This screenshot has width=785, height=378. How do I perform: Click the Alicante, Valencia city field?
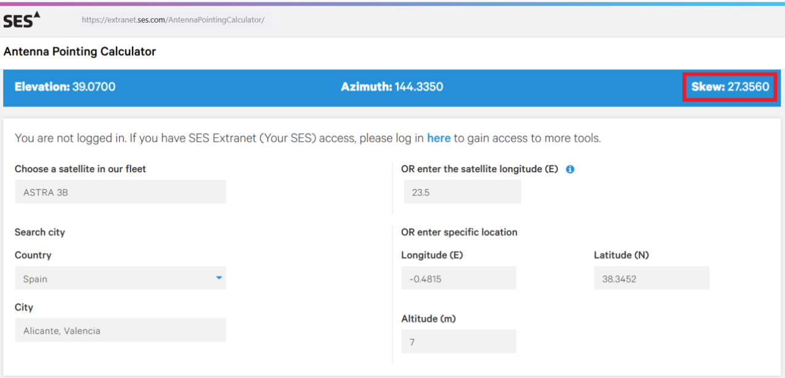click(x=120, y=330)
